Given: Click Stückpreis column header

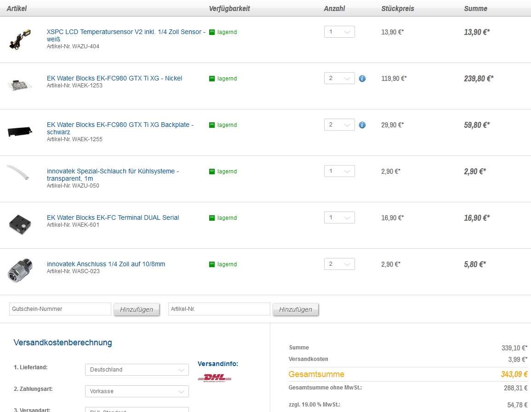Looking at the screenshot, I should coord(398,9).
